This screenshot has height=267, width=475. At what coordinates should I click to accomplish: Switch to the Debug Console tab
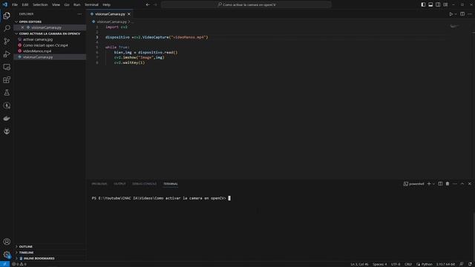pyautogui.click(x=145, y=184)
